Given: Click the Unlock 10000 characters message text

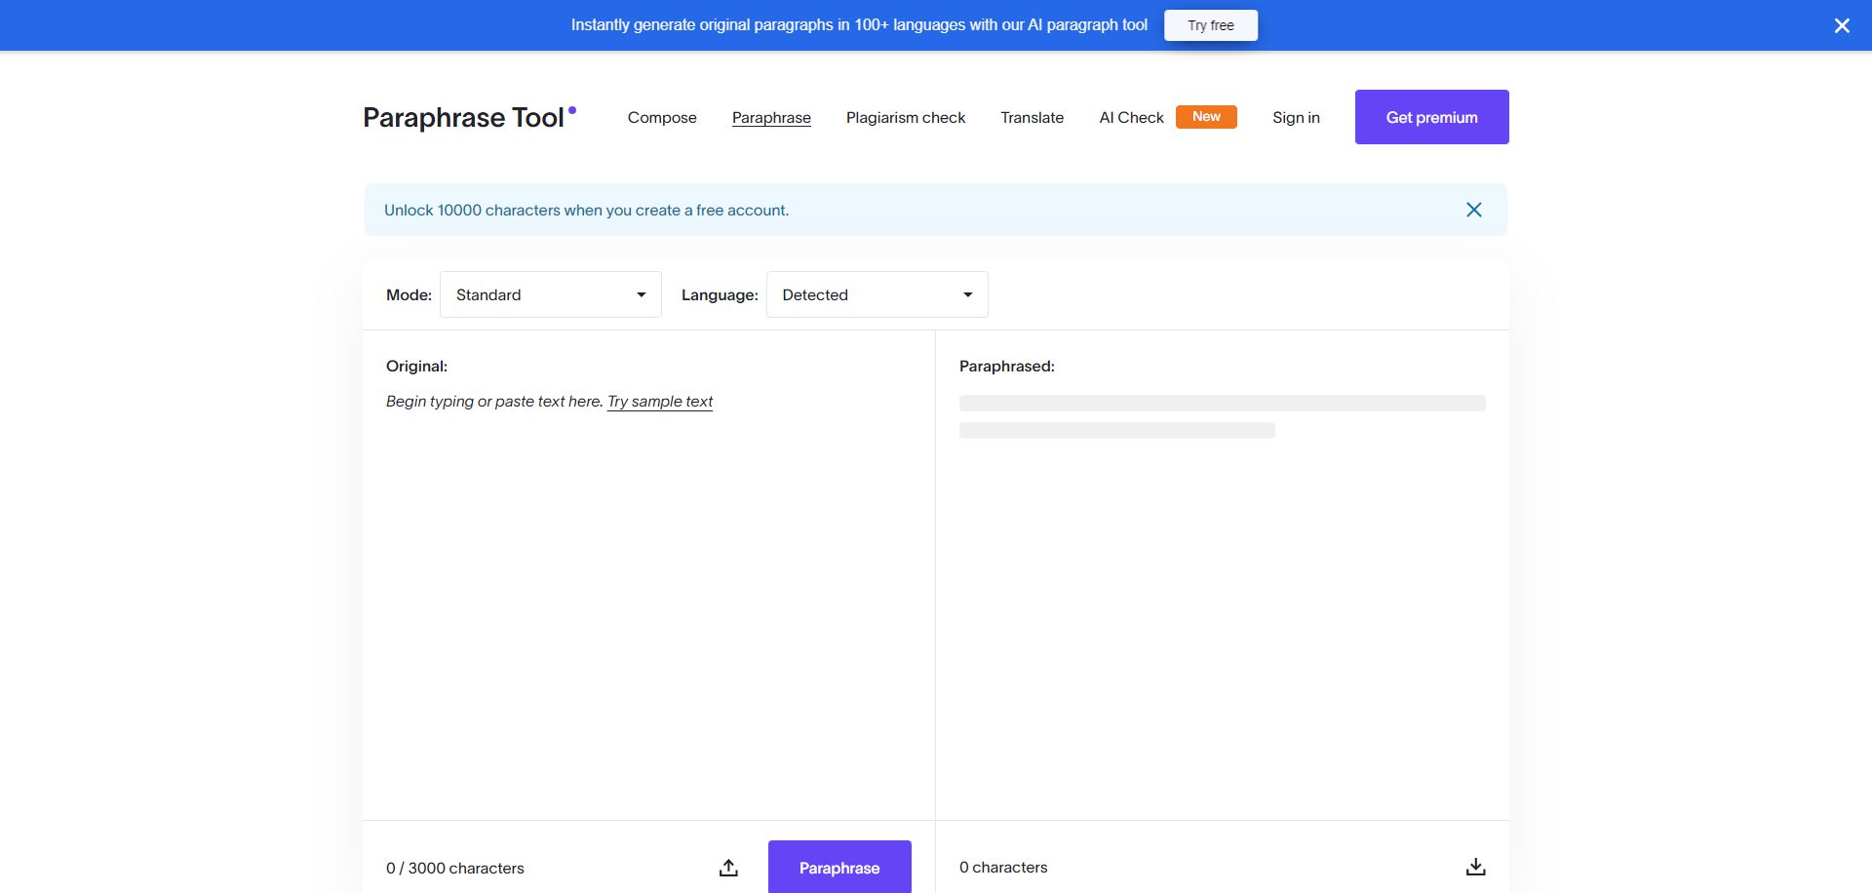Looking at the screenshot, I should [586, 210].
